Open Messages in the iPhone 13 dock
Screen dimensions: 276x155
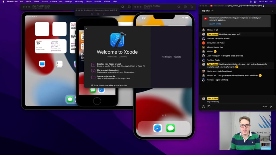170,128
